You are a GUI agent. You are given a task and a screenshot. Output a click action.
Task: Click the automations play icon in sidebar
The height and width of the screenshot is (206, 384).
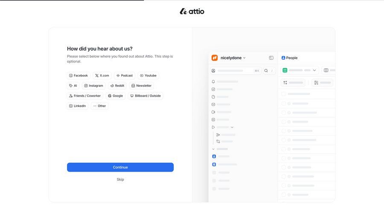pyautogui.click(x=213, y=127)
